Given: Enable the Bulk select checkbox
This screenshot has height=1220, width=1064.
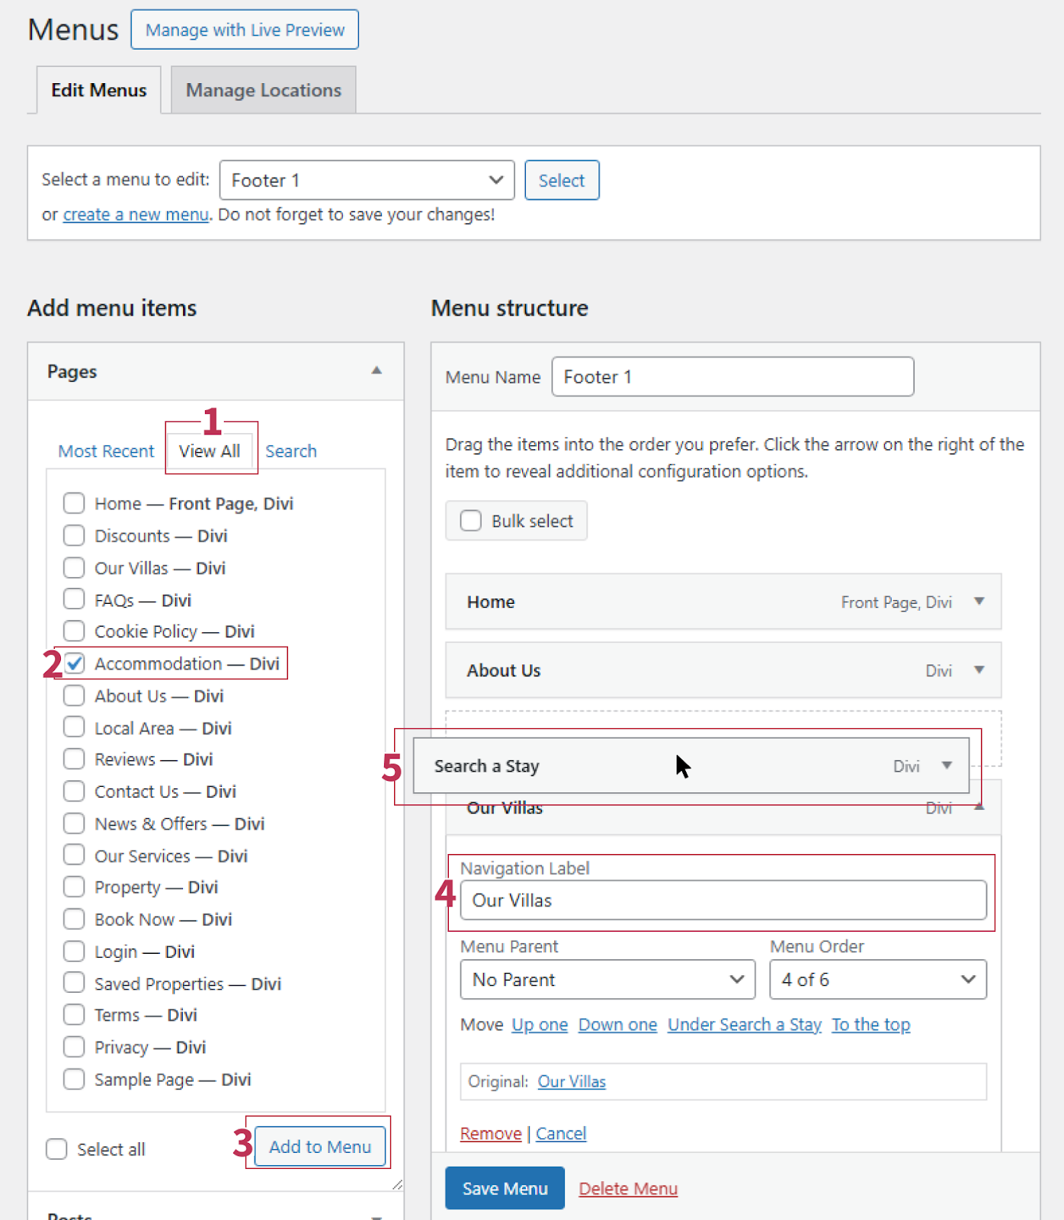Looking at the screenshot, I should [471, 521].
